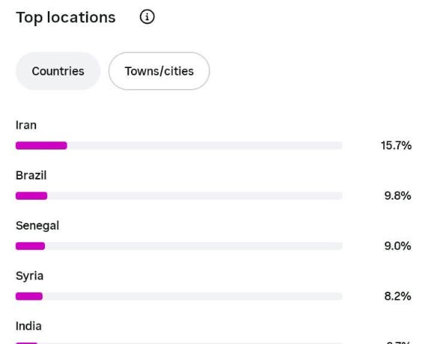Image resolution: width=431 pixels, height=344 pixels.
Task: Select the 8.2% value for Syria
Action: 398,296
